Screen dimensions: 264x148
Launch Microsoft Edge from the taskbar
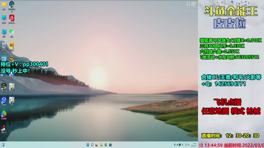pos(106,145)
